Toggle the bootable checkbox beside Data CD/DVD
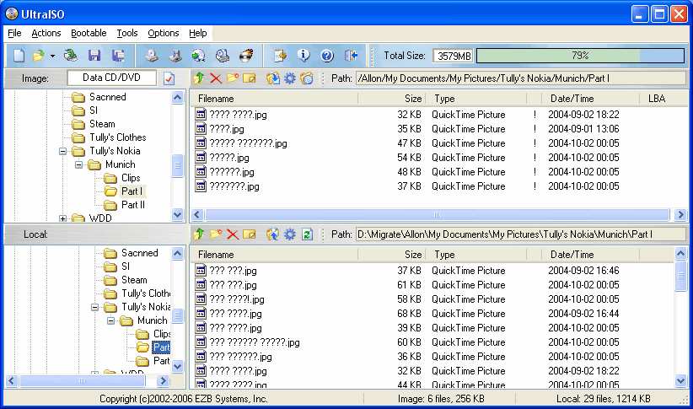 169,78
